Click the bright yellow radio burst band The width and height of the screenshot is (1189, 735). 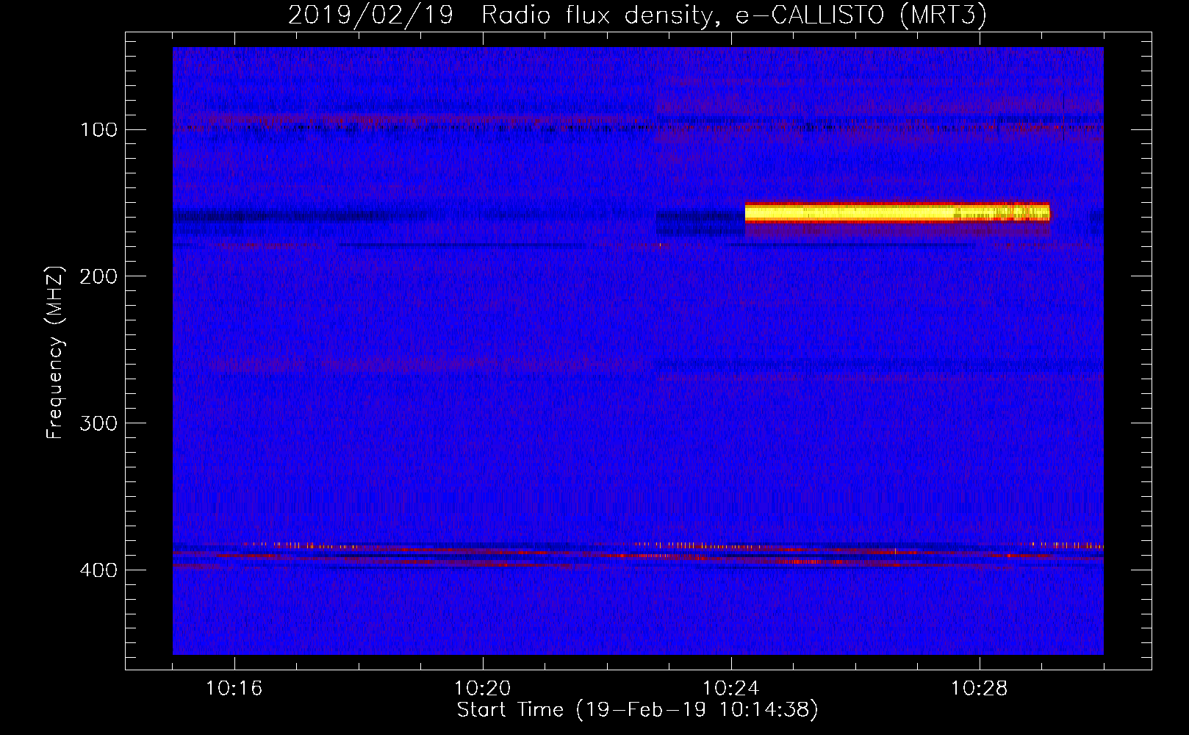897,212
